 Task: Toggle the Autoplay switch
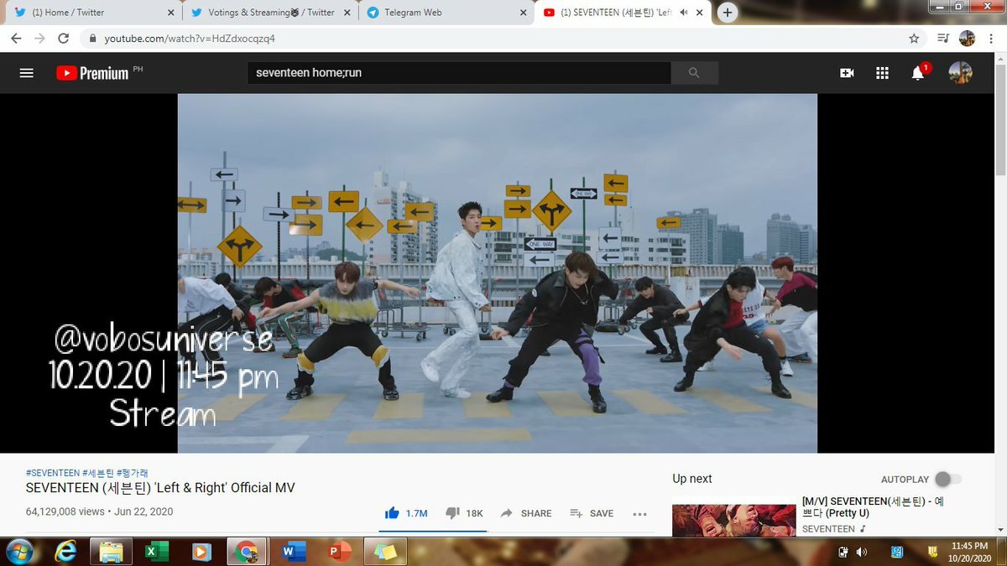949,479
